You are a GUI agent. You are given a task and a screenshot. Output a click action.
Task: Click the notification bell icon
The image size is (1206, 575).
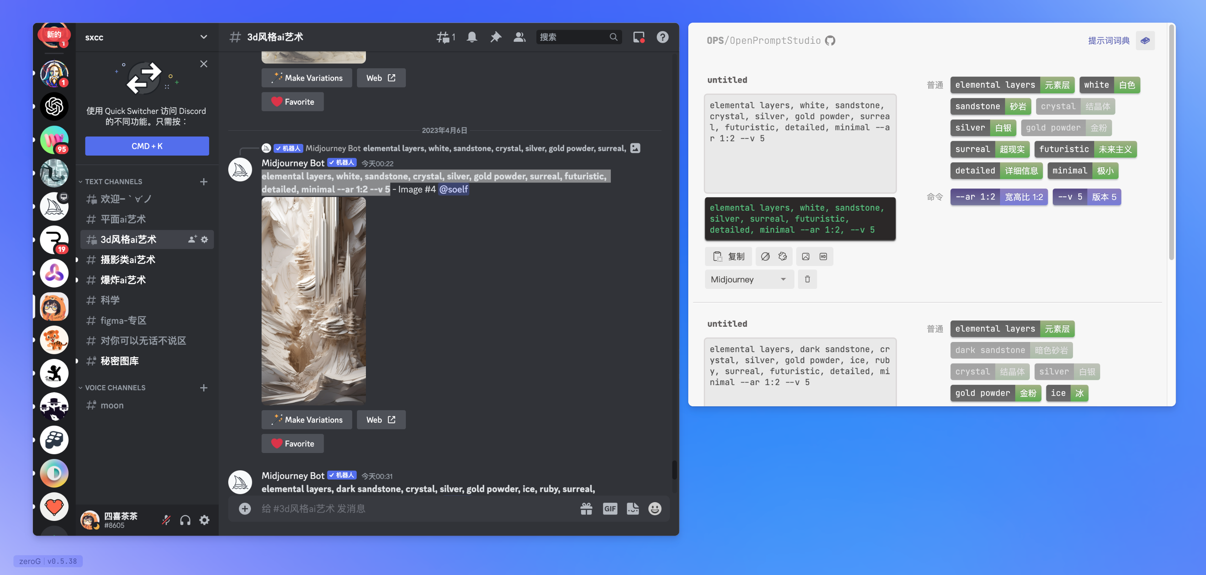[471, 37]
